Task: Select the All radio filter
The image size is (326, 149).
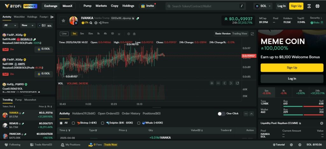Action: pos(61,123)
